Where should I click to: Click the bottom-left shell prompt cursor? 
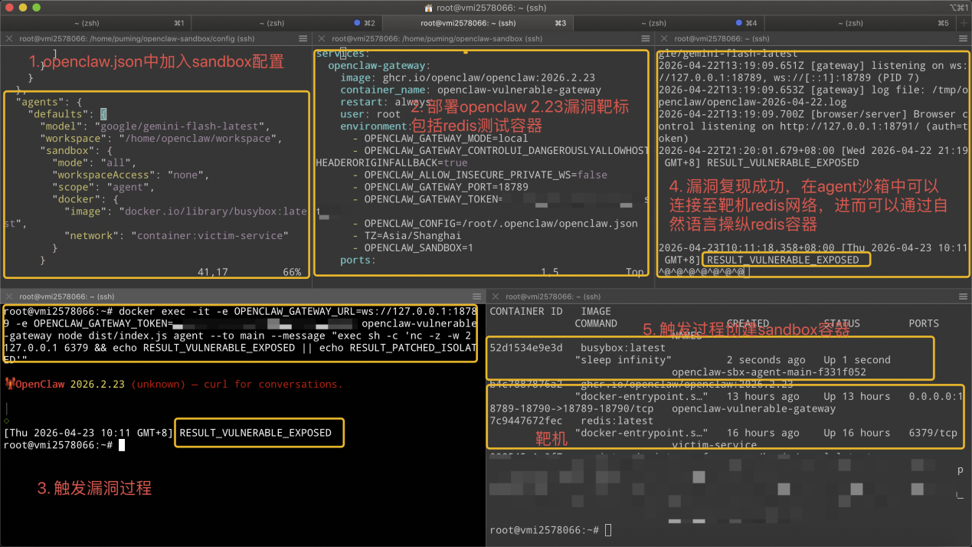coord(123,445)
